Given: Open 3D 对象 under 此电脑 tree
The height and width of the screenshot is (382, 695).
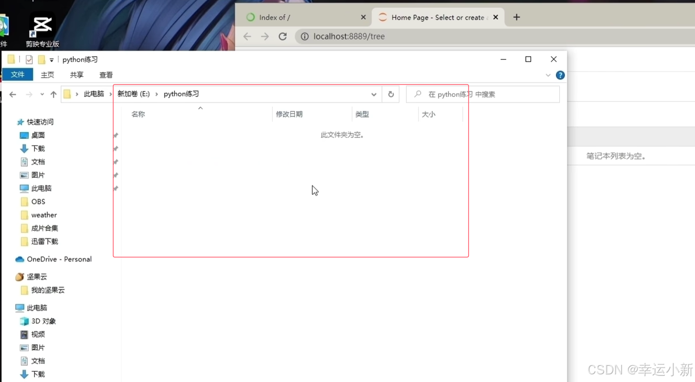Looking at the screenshot, I should click(x=43, y=321).
